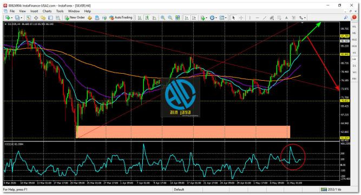Select the MN timeframe button
The height and width of the screenshot is (195, 361).
coord(355,79)
